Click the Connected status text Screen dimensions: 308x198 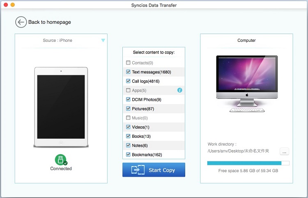tap(61, 168)
